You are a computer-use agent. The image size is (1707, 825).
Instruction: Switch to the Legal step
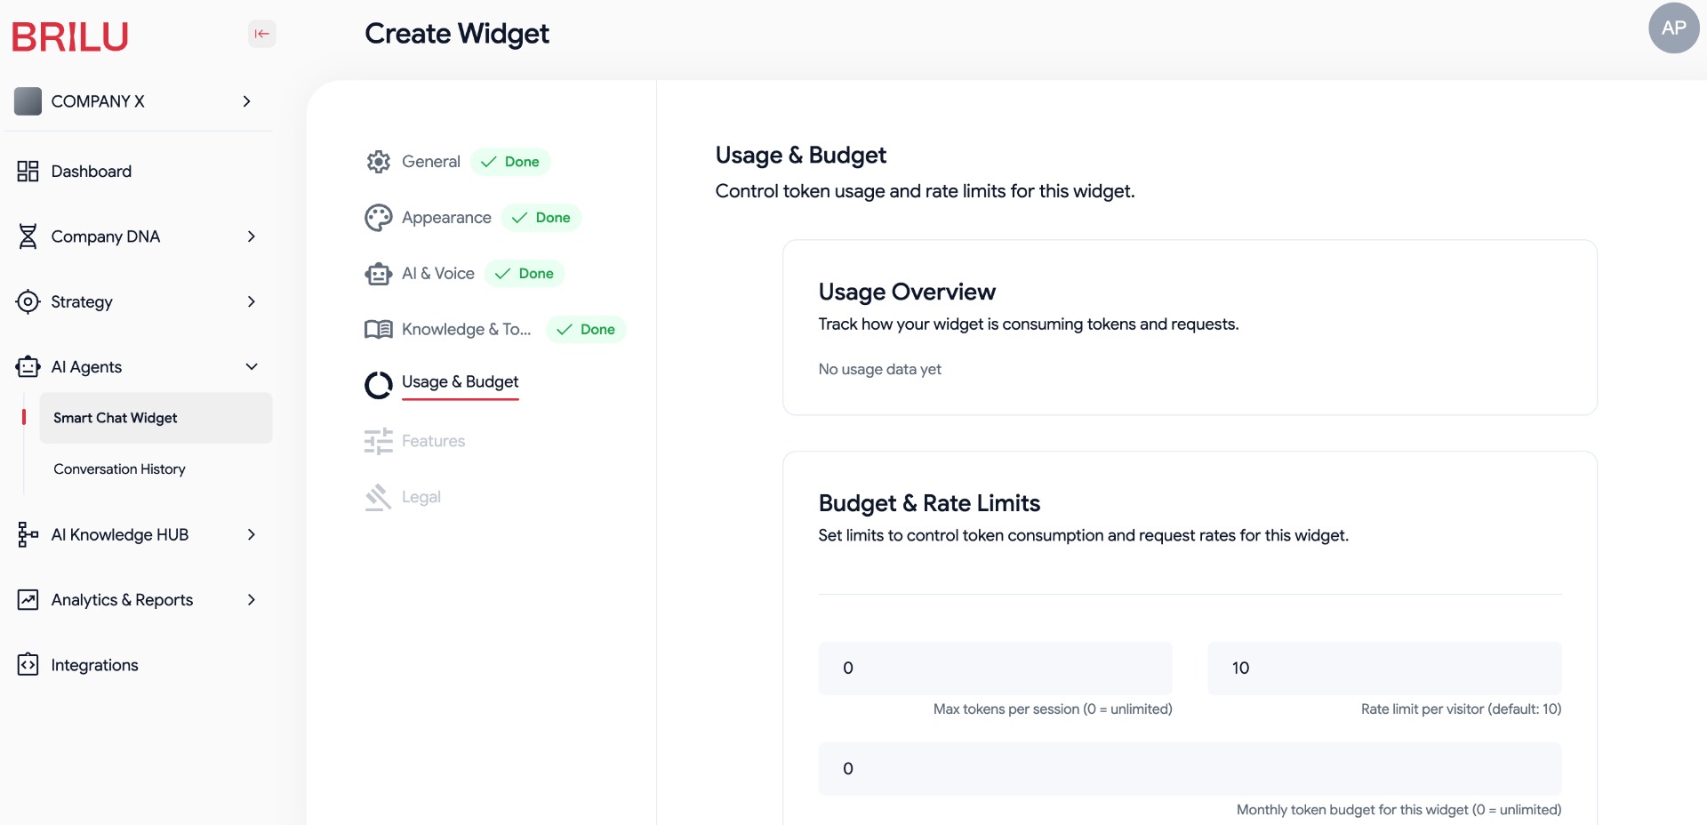421,497
